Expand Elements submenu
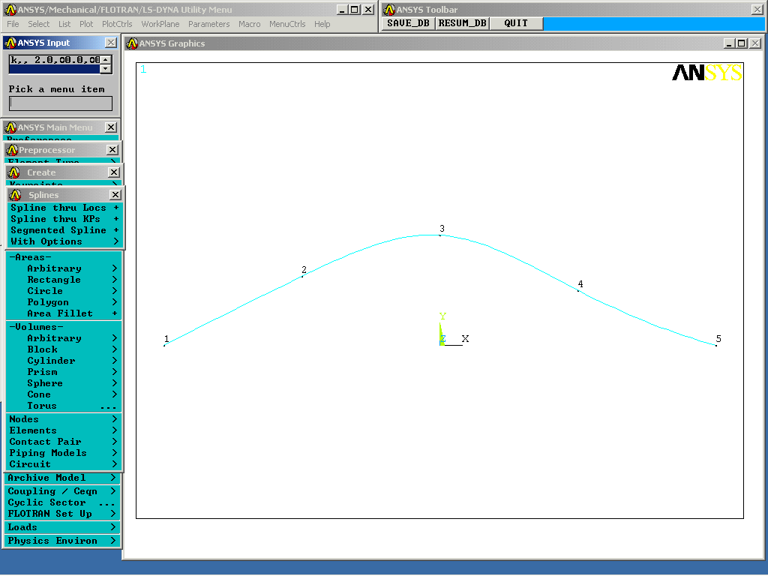The width and height of the screenshot is (768, 576). pos(64,430)
